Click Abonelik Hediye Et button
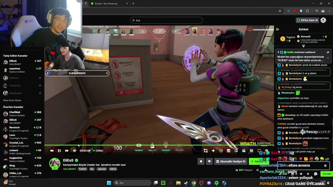Image resolution: width=333 pixels, height=187 pixels. [231, 161]
